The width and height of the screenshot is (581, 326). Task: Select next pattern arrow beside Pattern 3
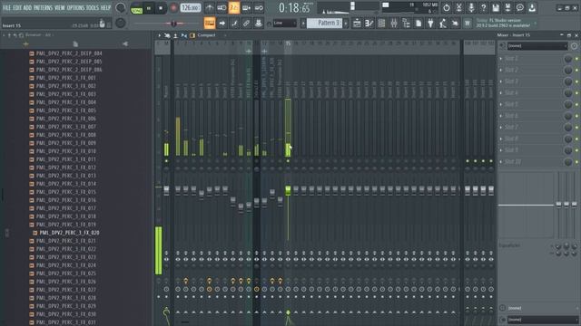click(x=346, y=24)
